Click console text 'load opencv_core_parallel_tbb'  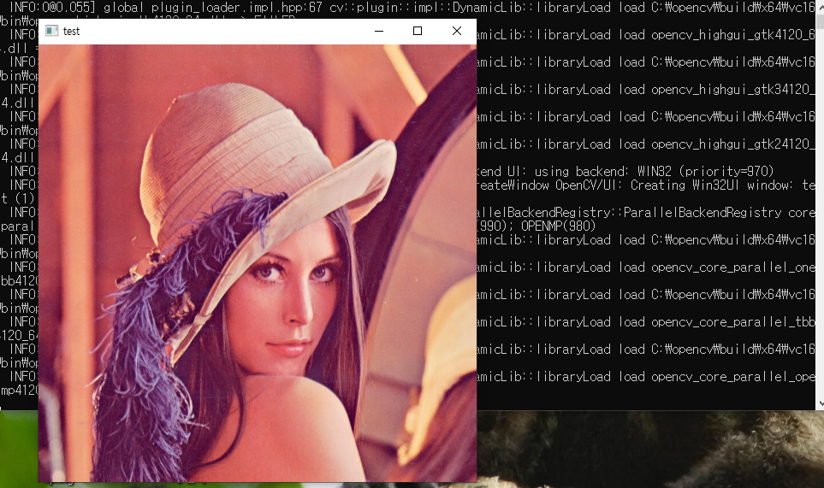(x=717, y=322)
